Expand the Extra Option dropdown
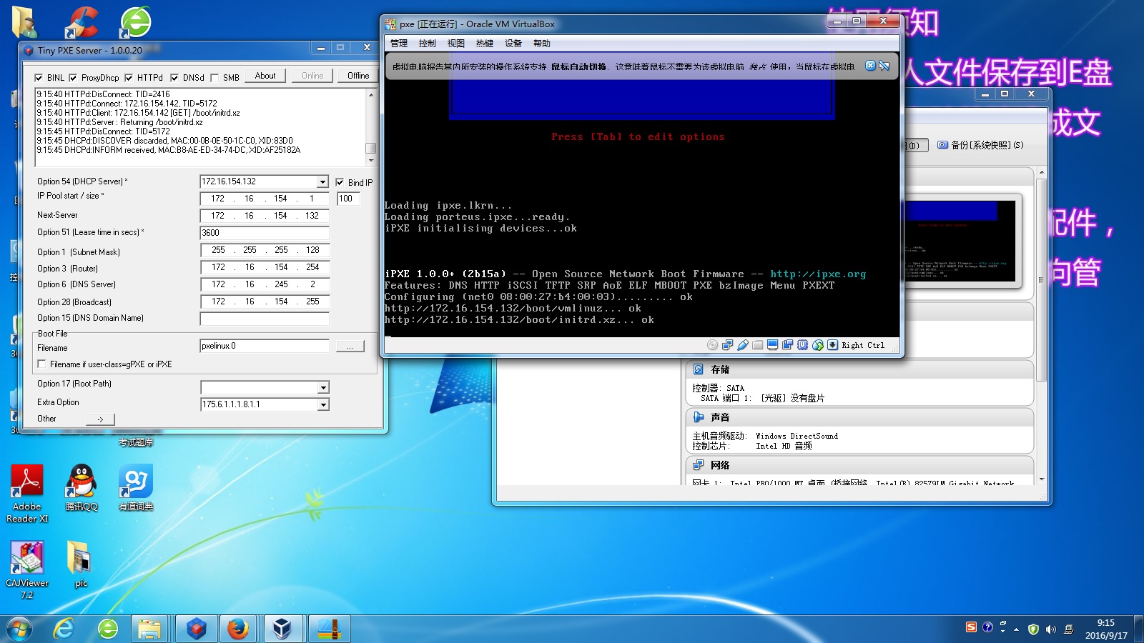The width and height of the screenshot is (1144, 643). tap(323, 404)
